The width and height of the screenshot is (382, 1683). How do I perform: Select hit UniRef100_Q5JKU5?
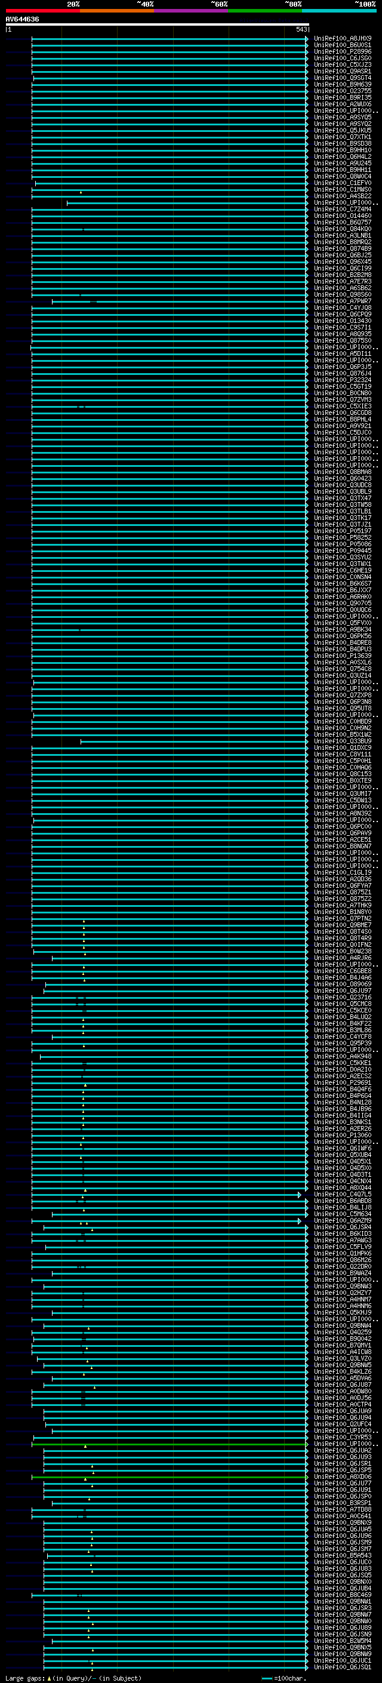click(x=343, y=130)
